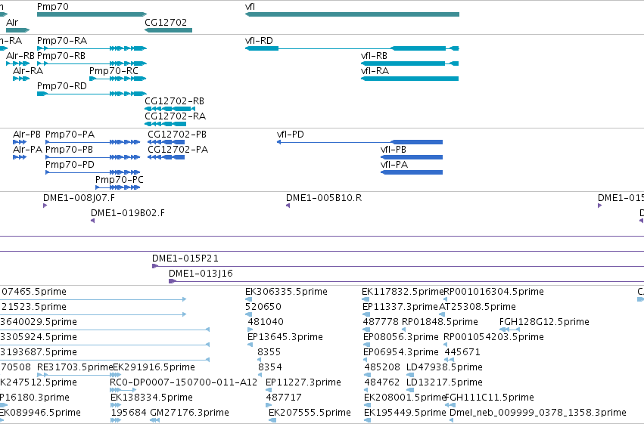Select the EP06954.3prime label
Image resolution: width=644 pixels, height=424 pixels.
(401, 353)
